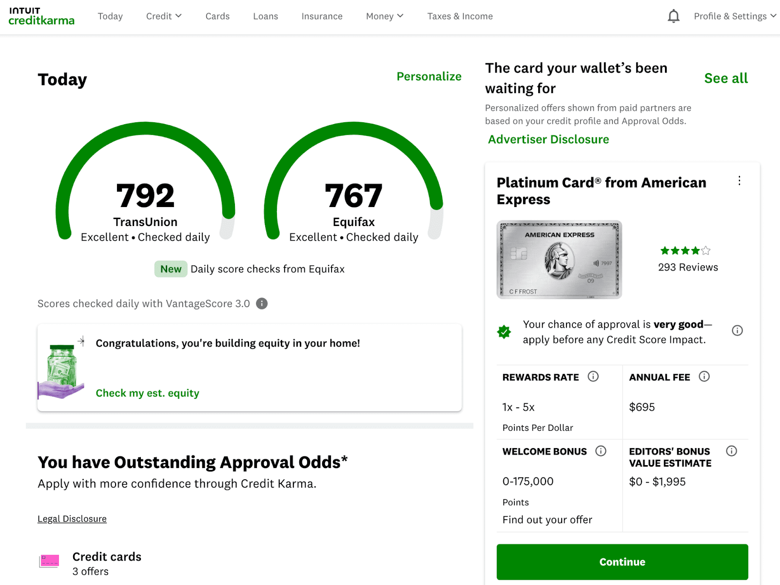The image size is (780, 585).
Task: Open the Taxes & Income nav item
Action: point(460,16)
